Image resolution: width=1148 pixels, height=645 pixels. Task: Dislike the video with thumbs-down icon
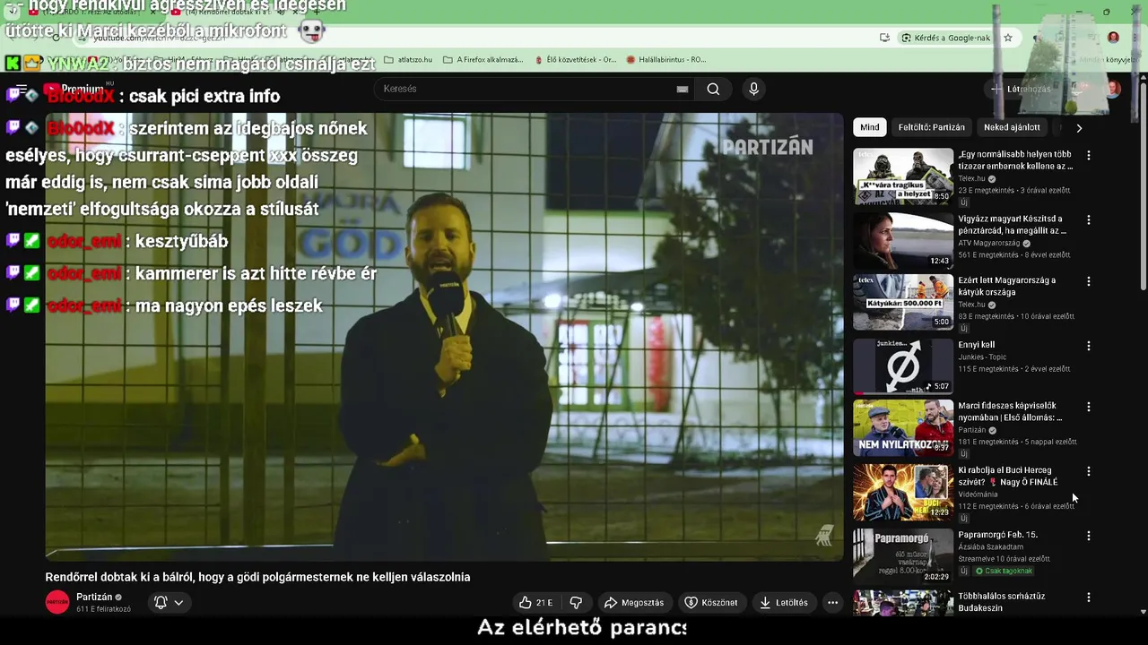(577, 603)
